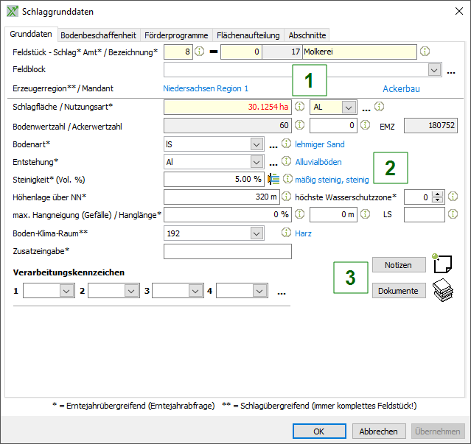This screenshot has height=444, width=471.
Task: Expand the Nutzungsart AL dropdown
Action: coord(349,108)
